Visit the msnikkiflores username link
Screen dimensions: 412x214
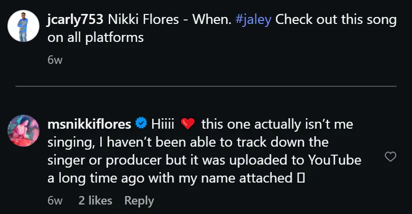coord(89,124)
